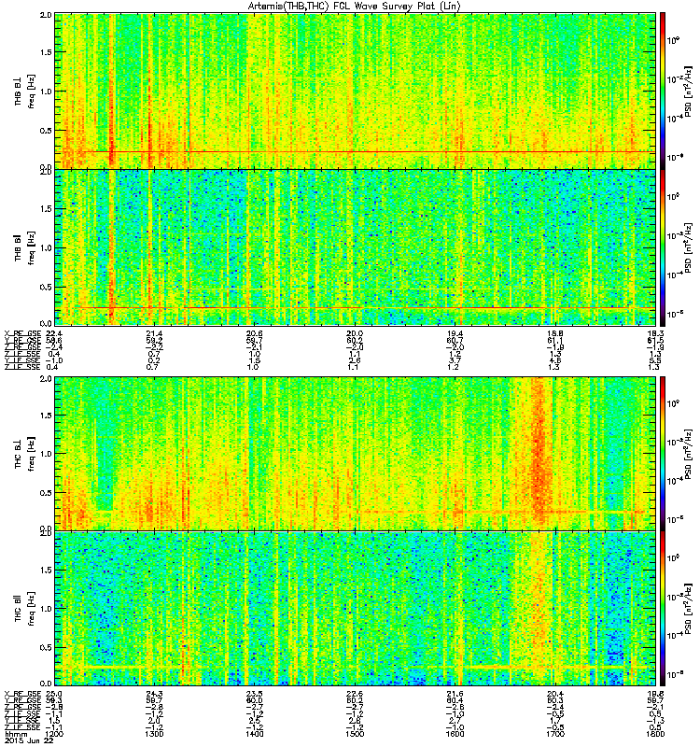The image size is (700, 747).
Task: Click the '1500' time tick label
Action: (x=355, y=734)
